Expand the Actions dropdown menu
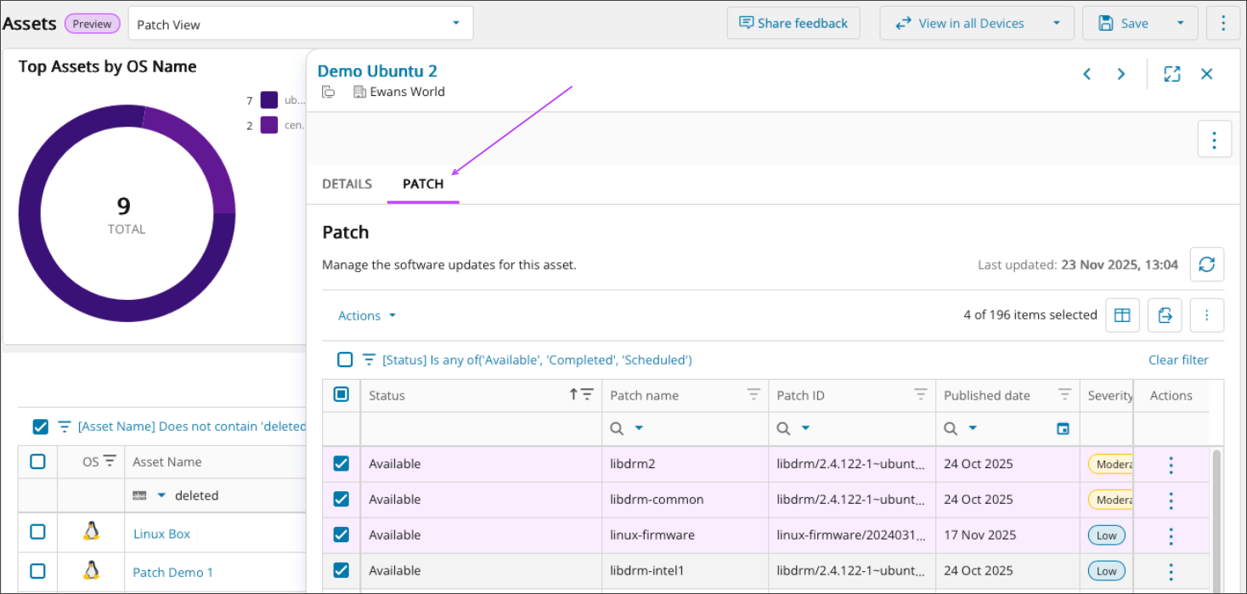 point(367,315)
